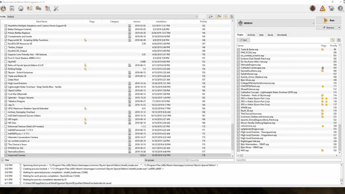Viewport: 345px width, 194px height.
Task: Click create backup icon above mod list
Action: 232,17
